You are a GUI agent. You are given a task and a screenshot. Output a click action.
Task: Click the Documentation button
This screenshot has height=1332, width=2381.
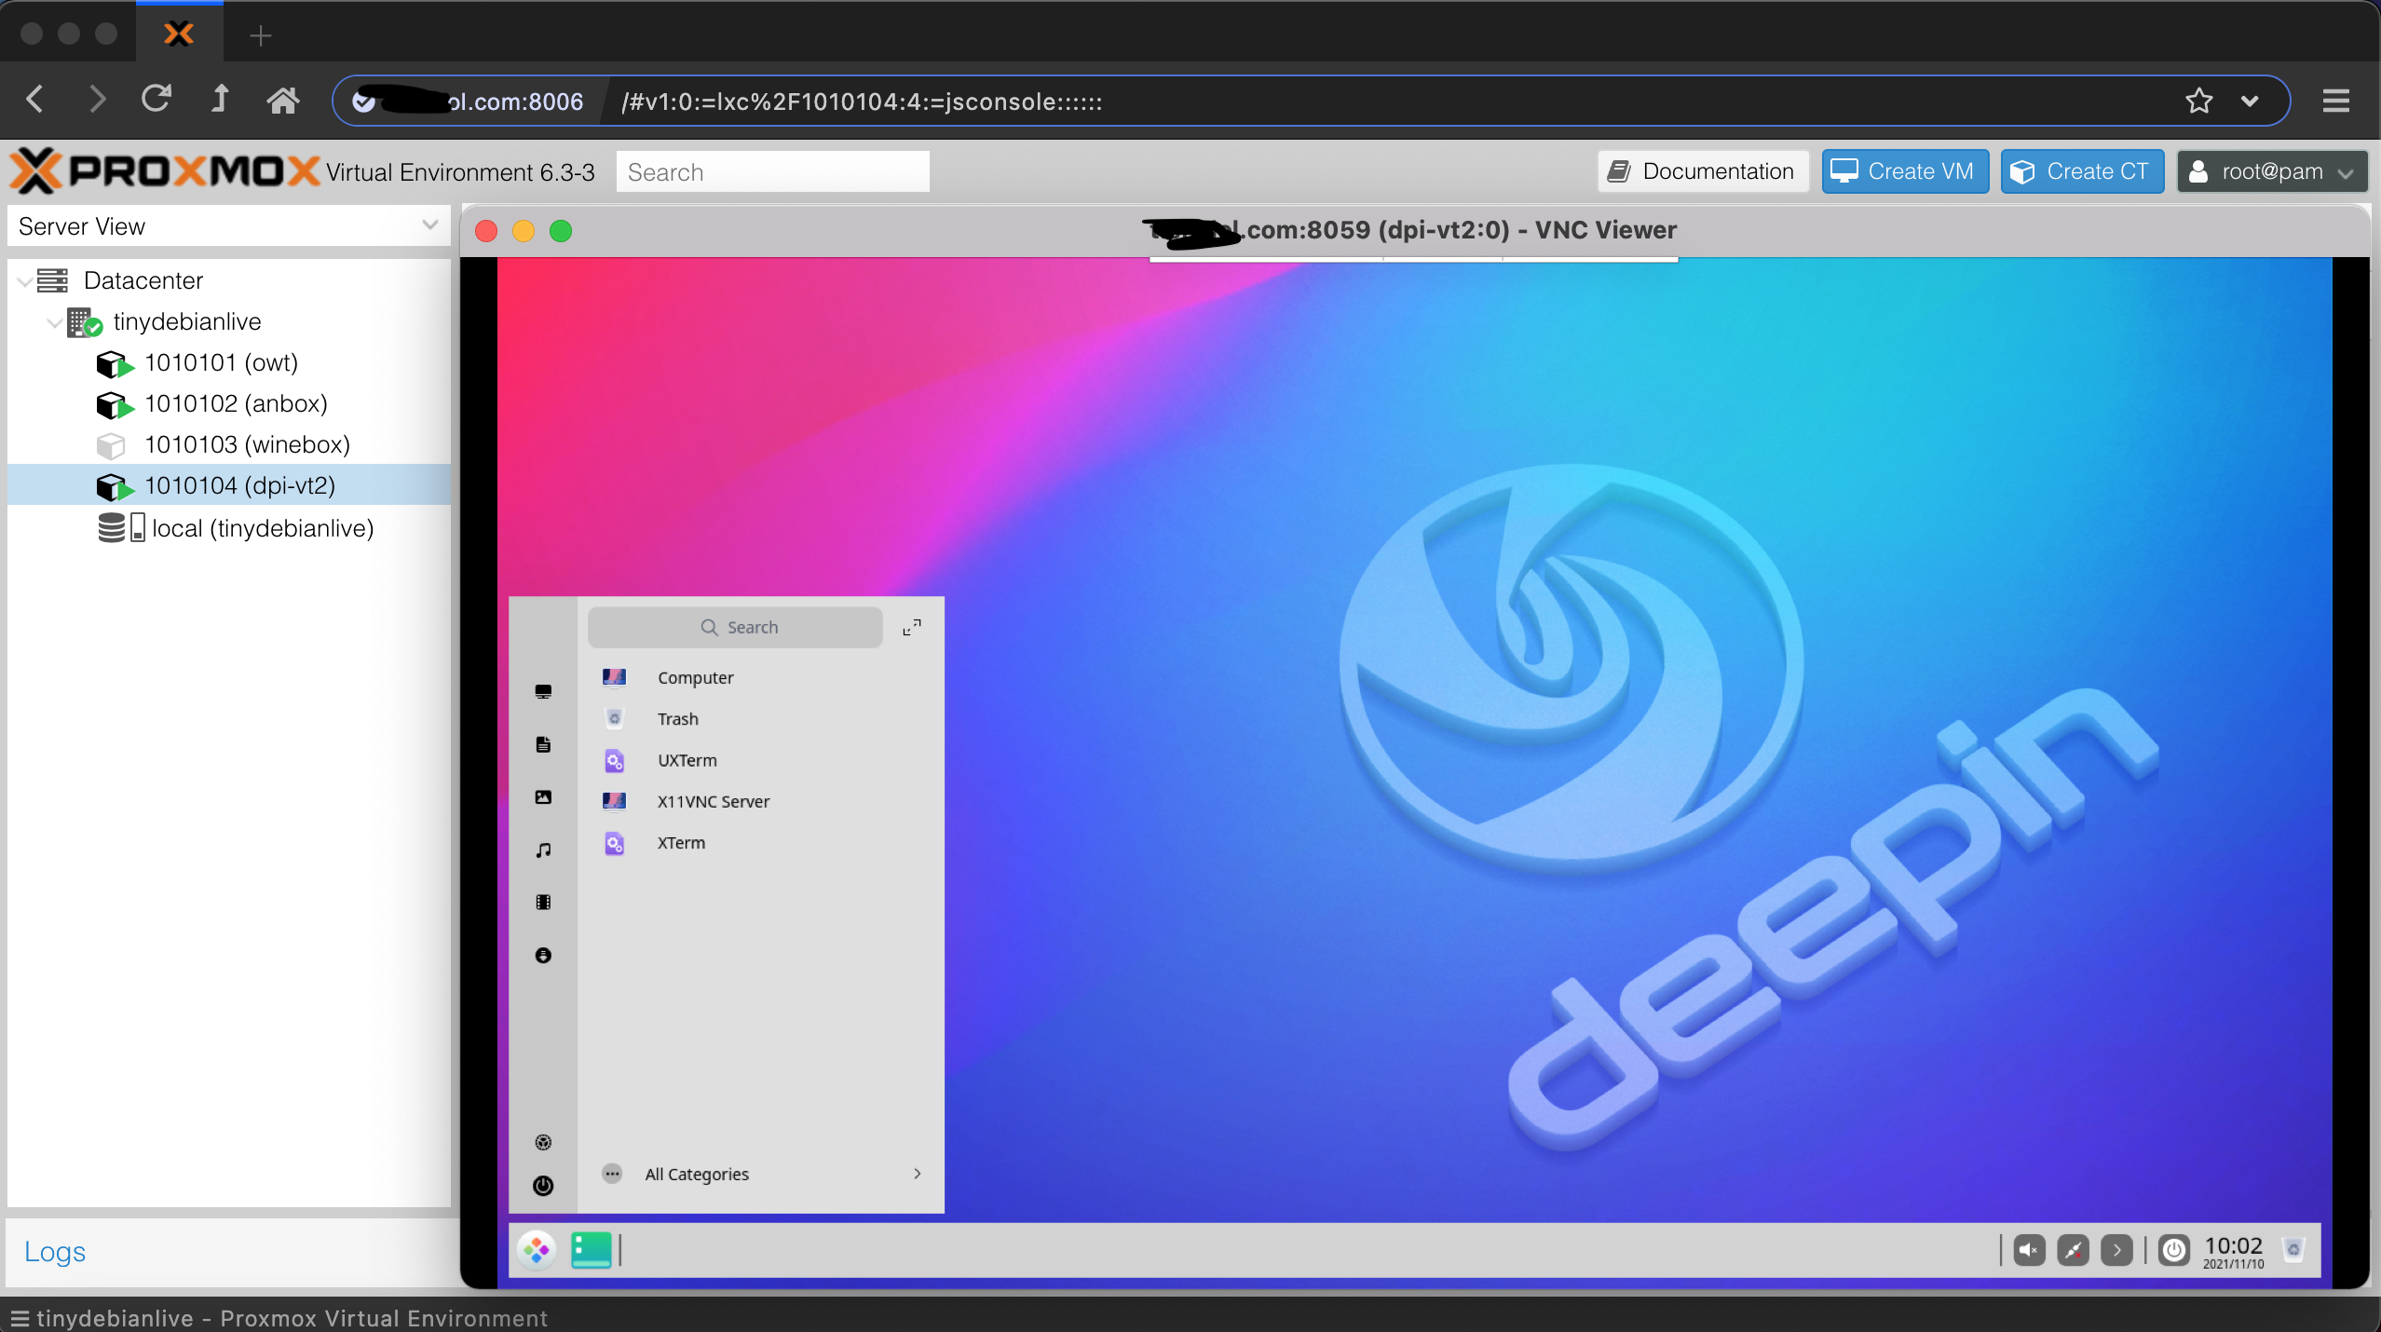(x=1703, y=171)
